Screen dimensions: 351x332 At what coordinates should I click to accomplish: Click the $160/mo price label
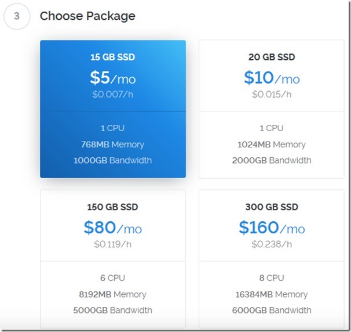click(272, 228)
